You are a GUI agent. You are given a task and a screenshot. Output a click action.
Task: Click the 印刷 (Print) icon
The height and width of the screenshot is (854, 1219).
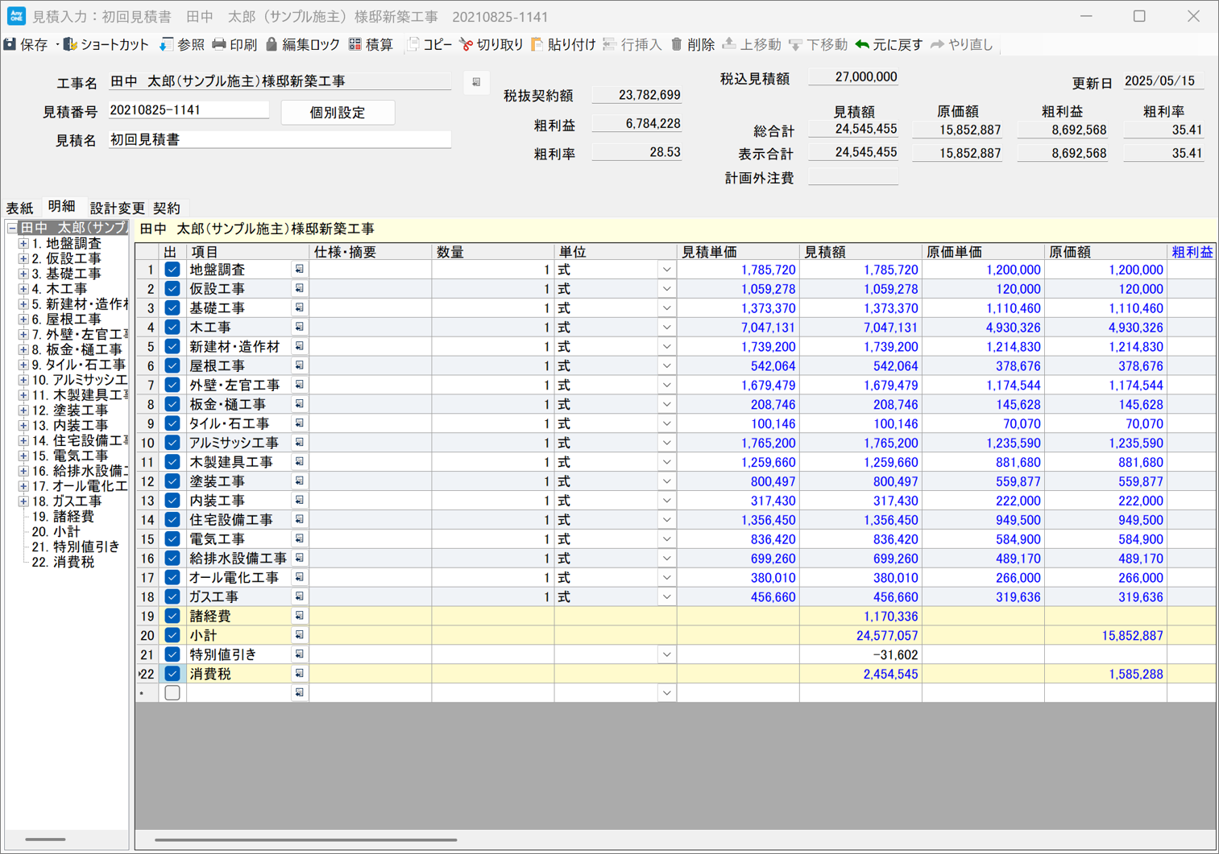coord(219,45)
